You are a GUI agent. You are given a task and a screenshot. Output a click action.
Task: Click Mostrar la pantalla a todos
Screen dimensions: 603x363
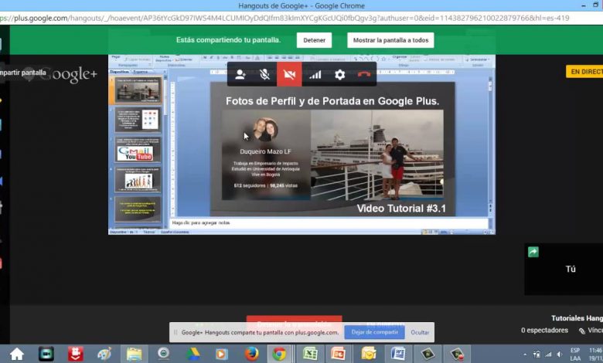tap(390, 40)
